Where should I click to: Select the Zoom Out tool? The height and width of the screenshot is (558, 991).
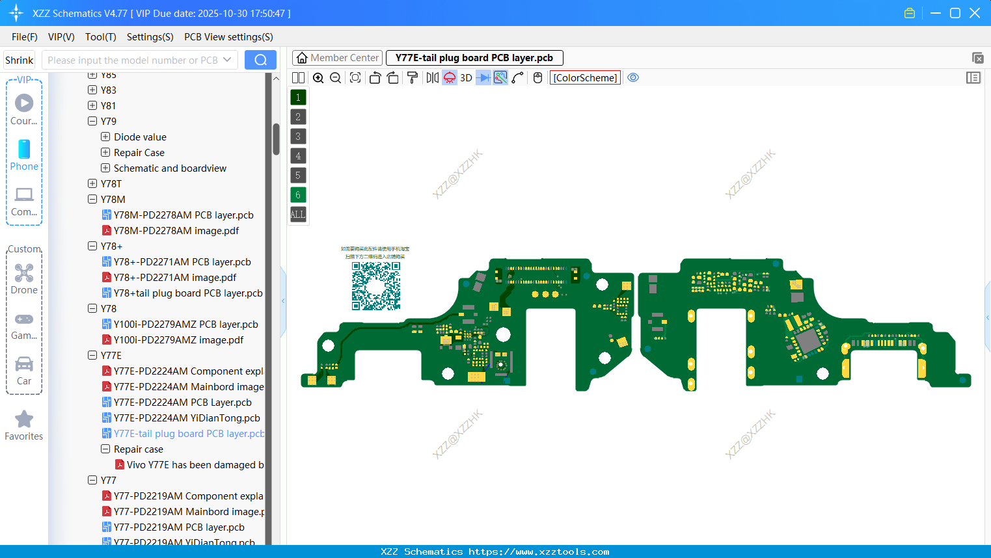[335, 77]
